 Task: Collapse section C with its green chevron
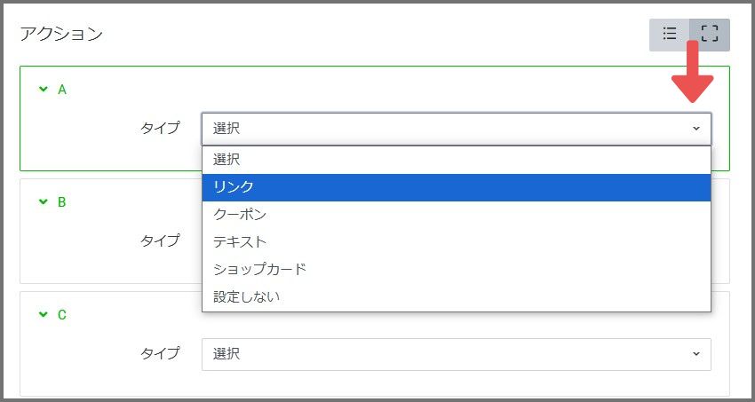[x=44, y=314]
